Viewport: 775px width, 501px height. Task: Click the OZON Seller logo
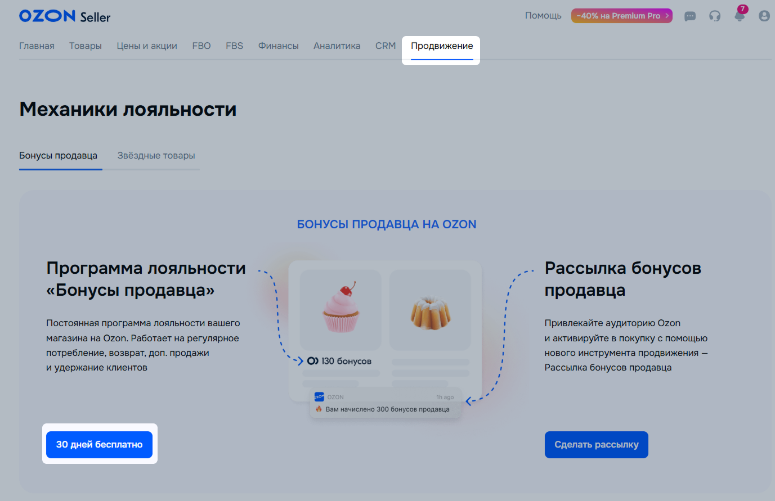coord(65,16)
